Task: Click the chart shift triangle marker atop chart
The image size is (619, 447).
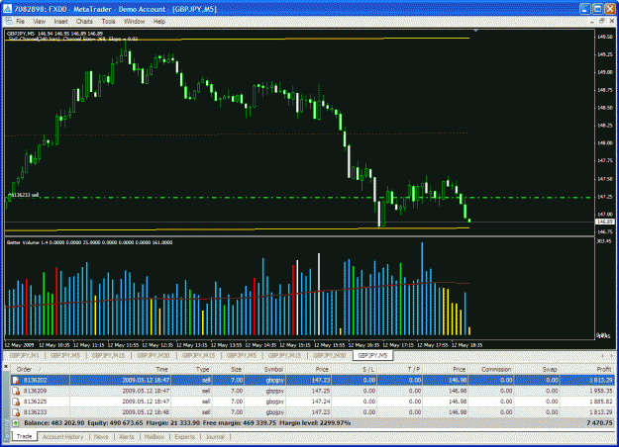Action: tap(475, 31)
